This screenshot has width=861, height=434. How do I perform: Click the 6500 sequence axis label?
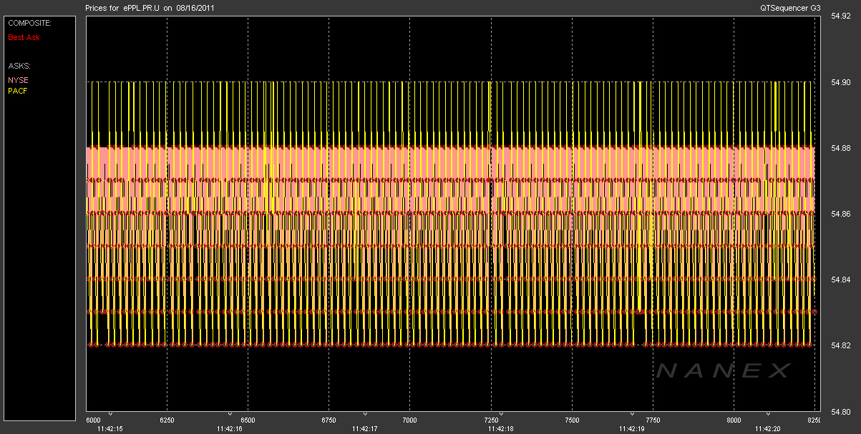point(248,420)
